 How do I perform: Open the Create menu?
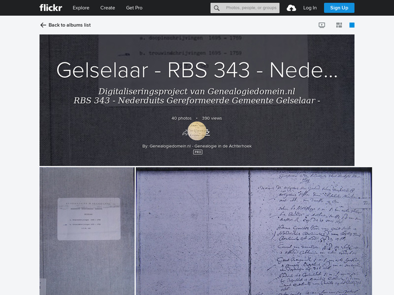(107, 8)
